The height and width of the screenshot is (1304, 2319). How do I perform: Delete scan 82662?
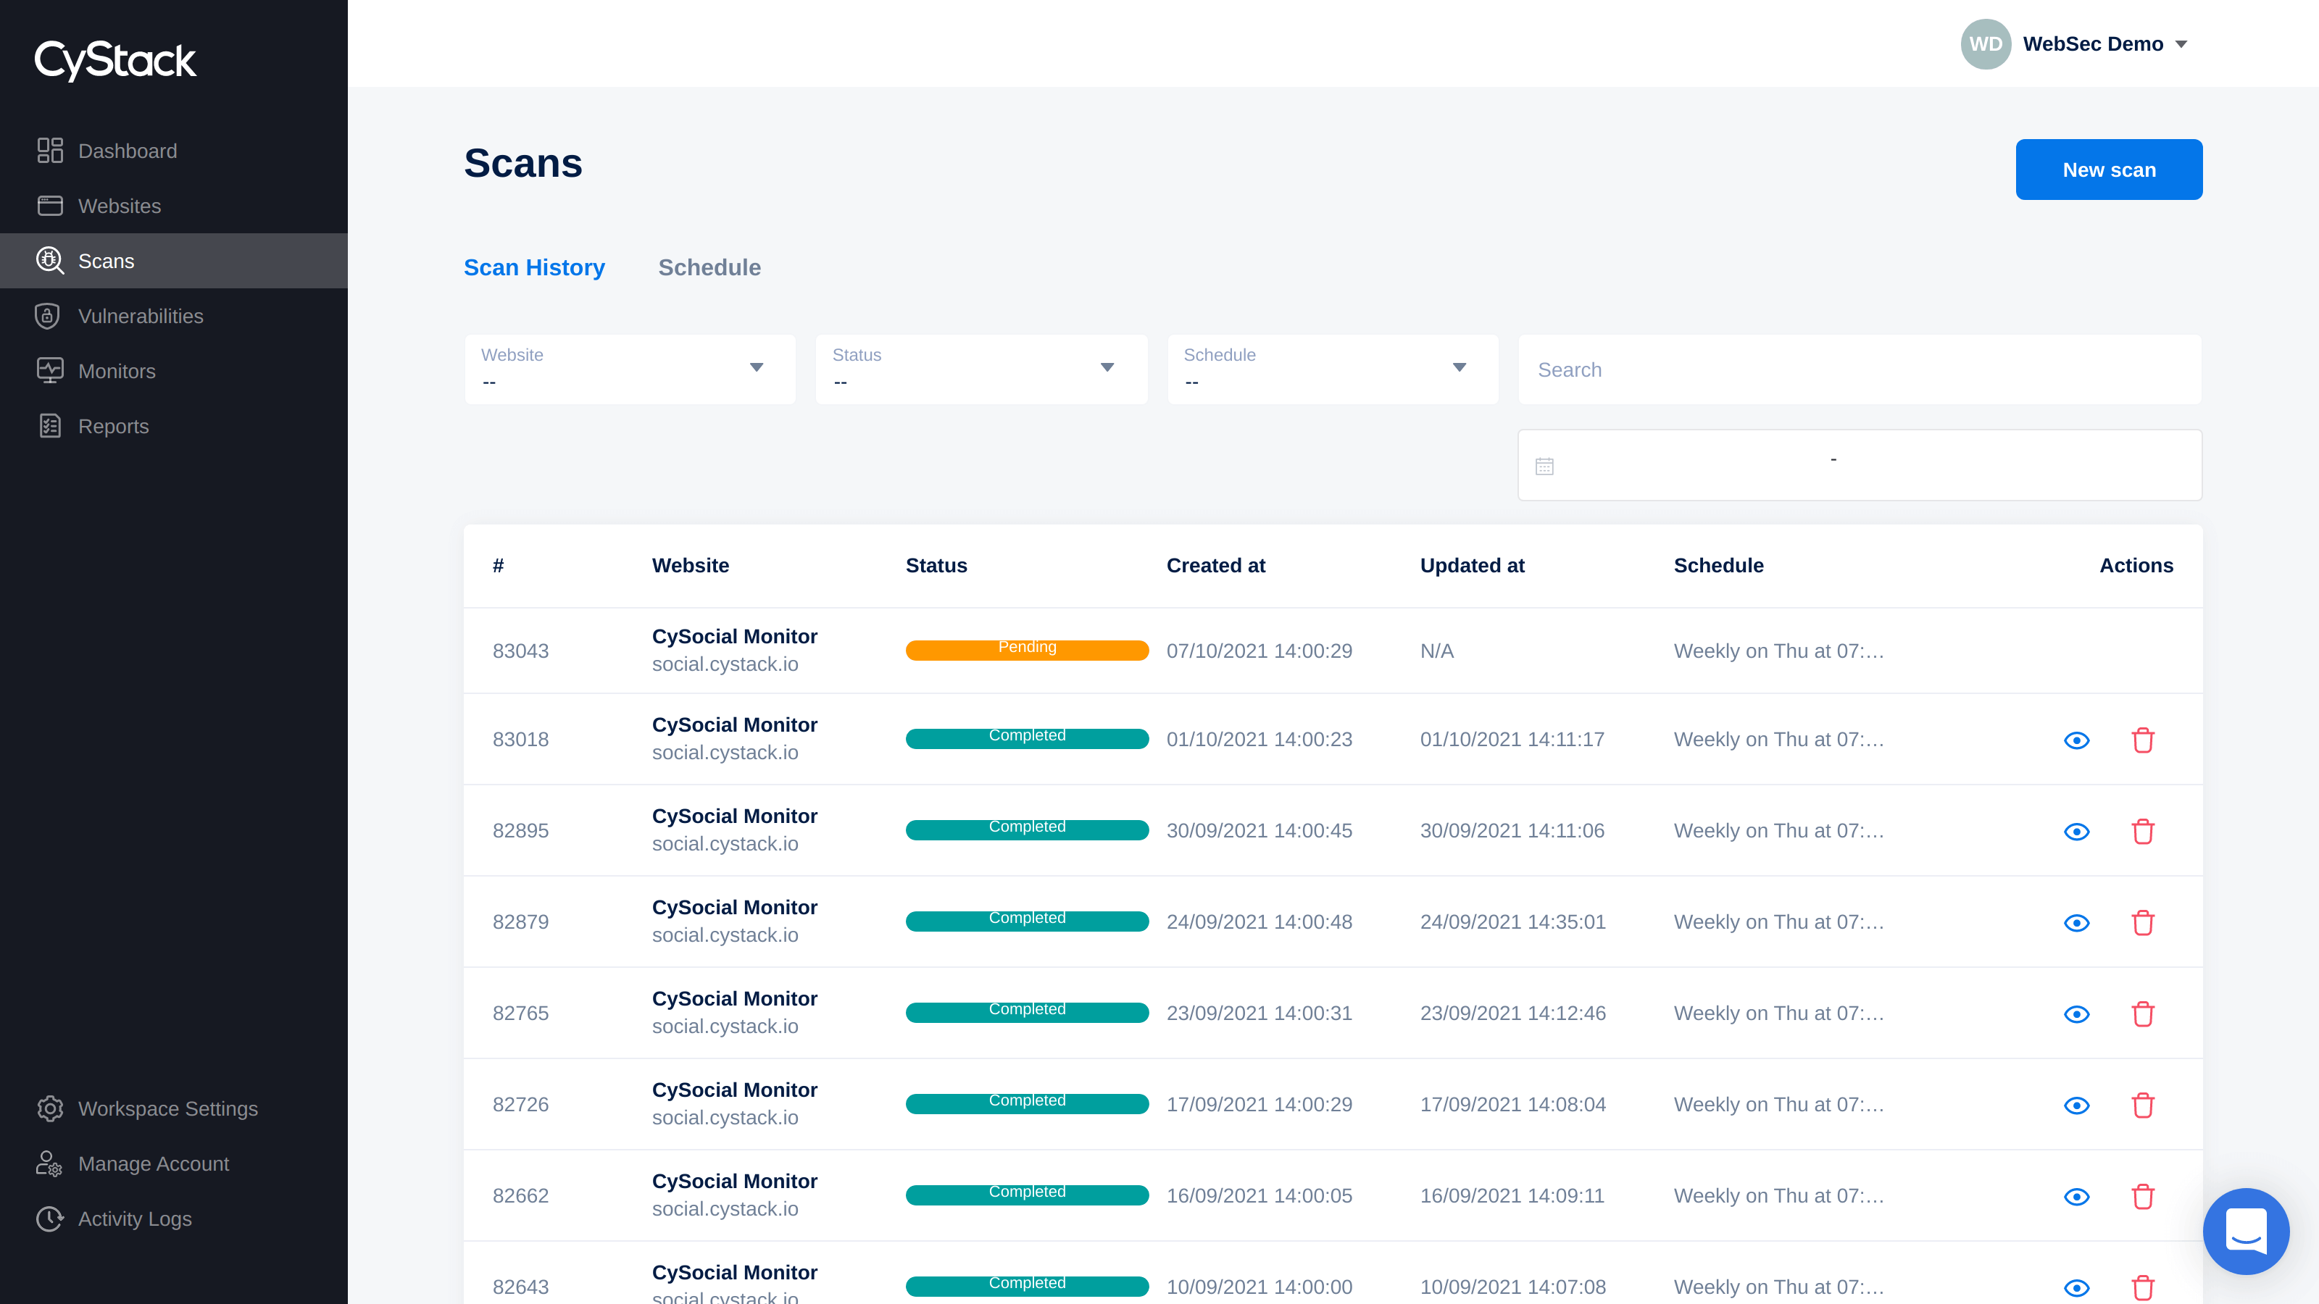click(2143, 1196)
